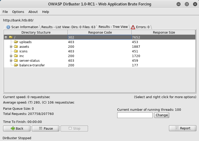This screenshot has height=141, width=199.
Task: Collapse the root directory node
Action: [6, 37]
